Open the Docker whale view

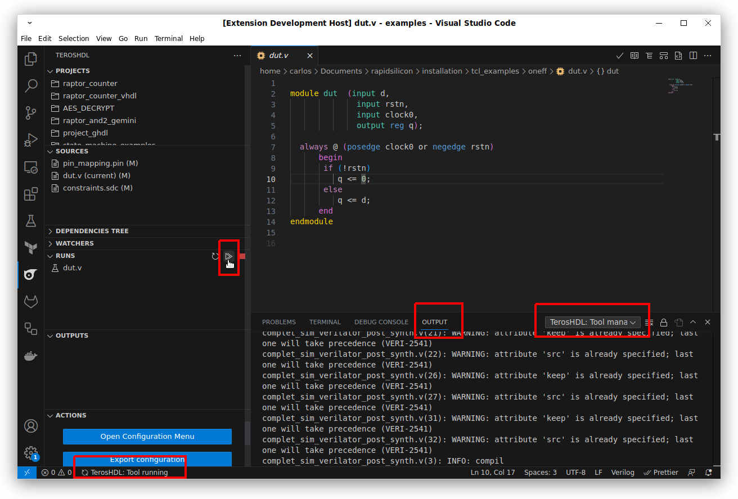coord(31,356)
